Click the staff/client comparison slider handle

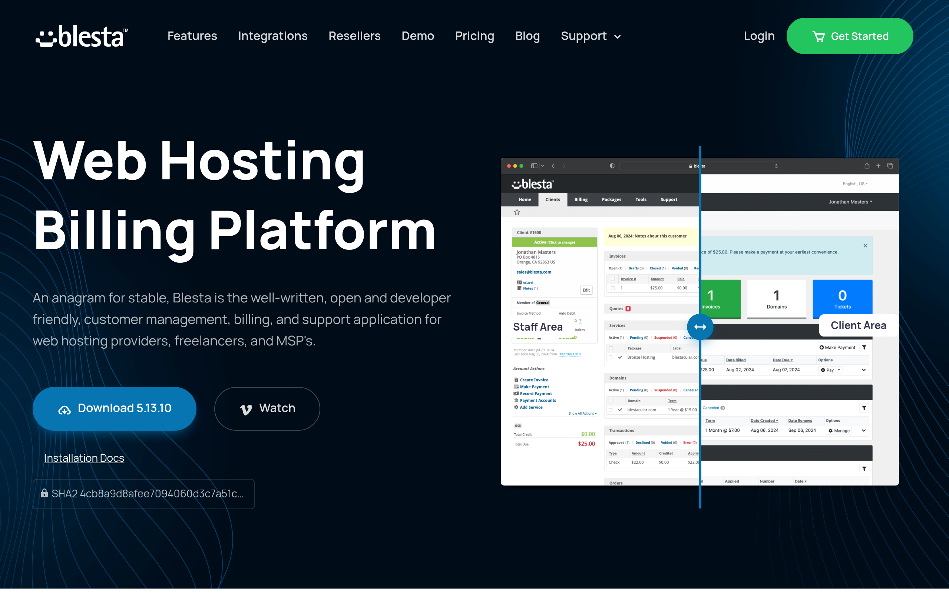click(x=700, y=327)
